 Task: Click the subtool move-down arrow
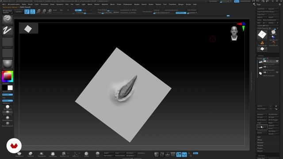[276, 109]
